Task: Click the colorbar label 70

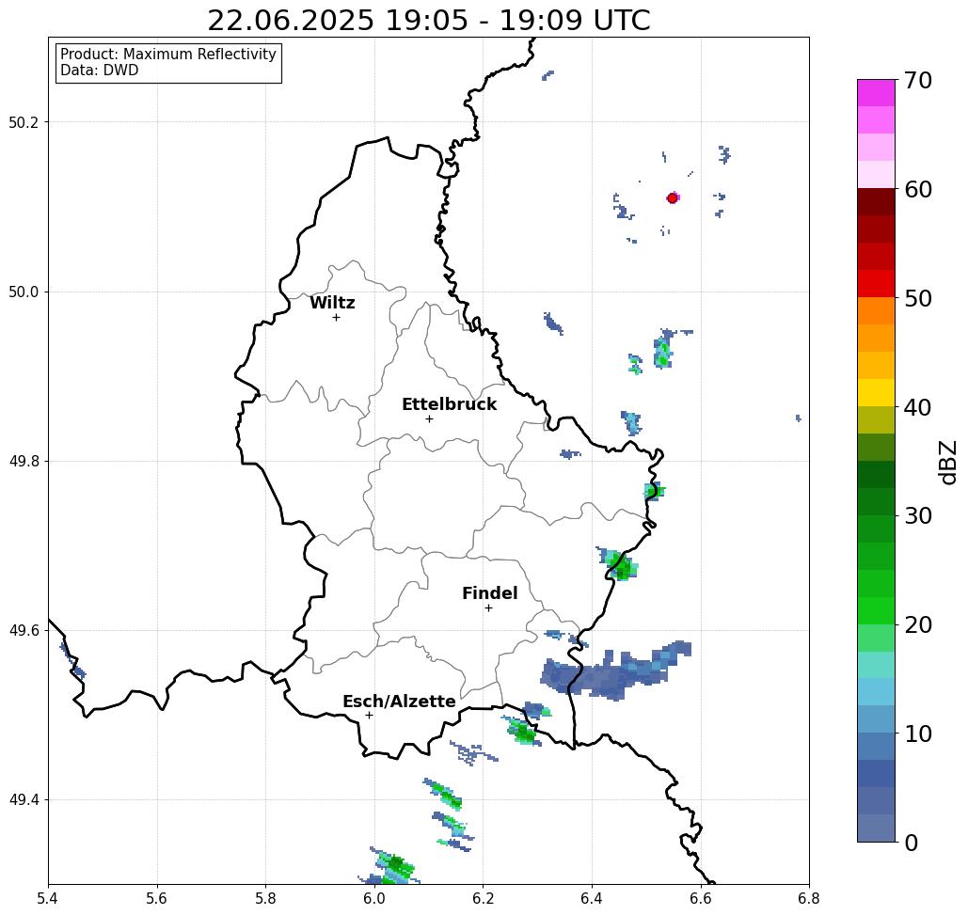Action: (918, 80)
